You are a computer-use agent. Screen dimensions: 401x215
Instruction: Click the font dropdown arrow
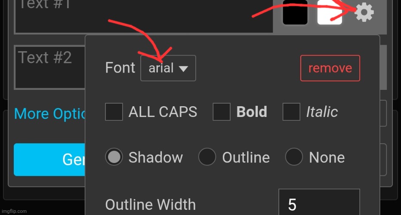point(183,68)
